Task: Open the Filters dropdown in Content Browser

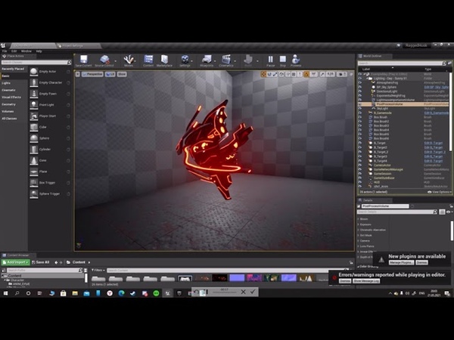Action: pos(98,270)
